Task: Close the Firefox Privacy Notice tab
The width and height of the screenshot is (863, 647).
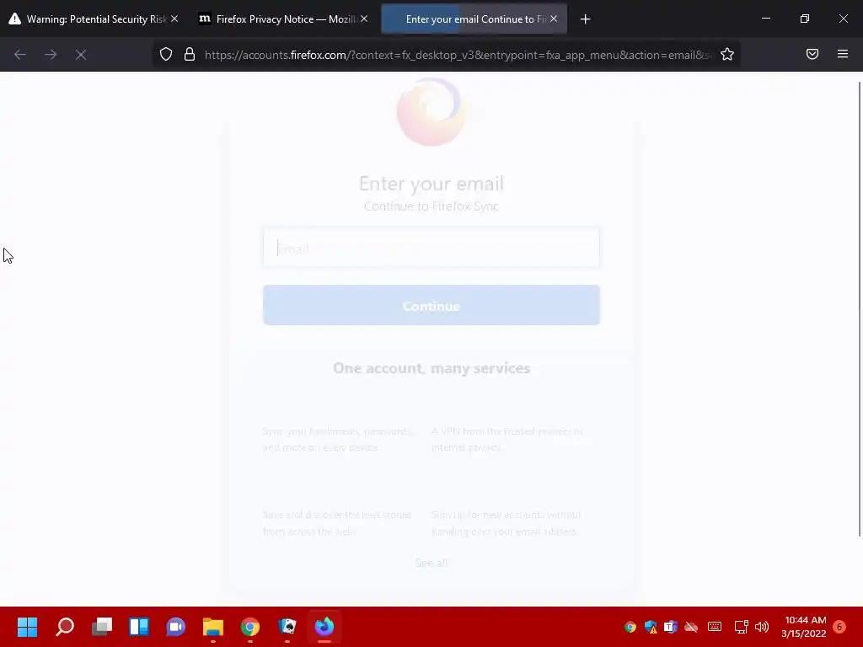Action: coord(364,19)
